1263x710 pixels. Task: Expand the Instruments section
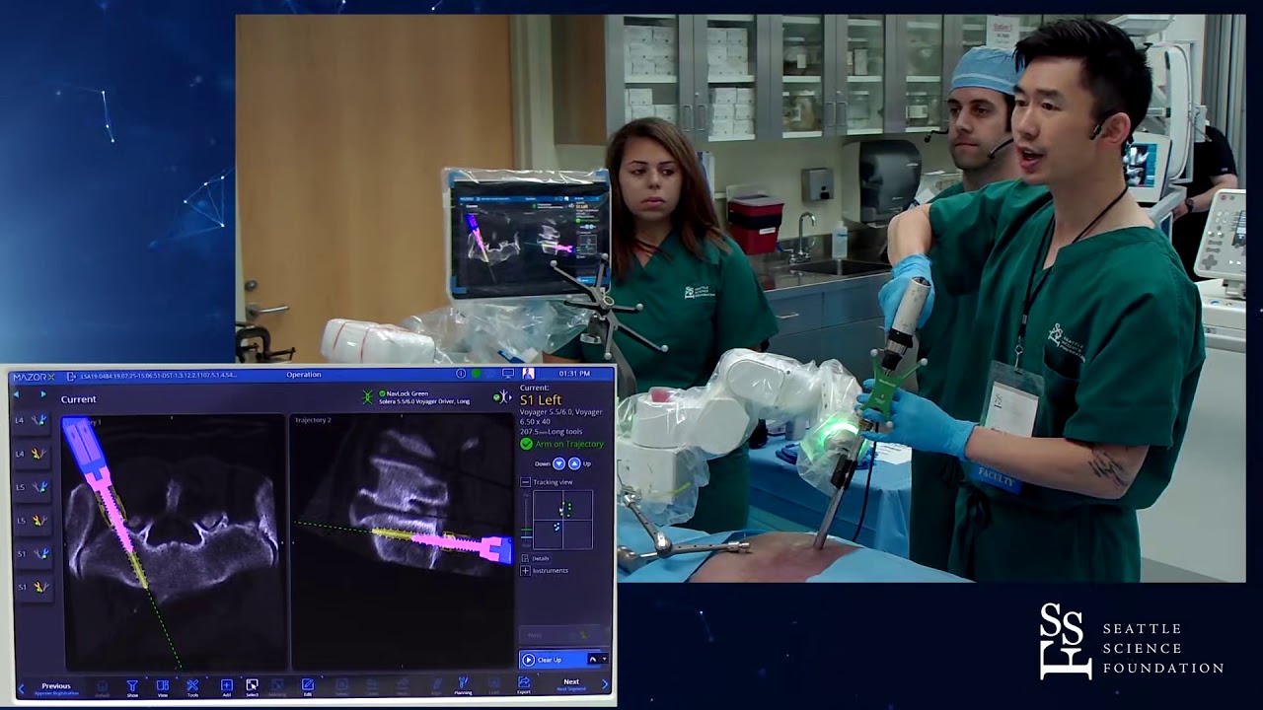(x=525, y=570)
